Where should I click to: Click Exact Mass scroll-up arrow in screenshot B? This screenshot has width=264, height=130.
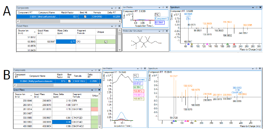point(99,94)
